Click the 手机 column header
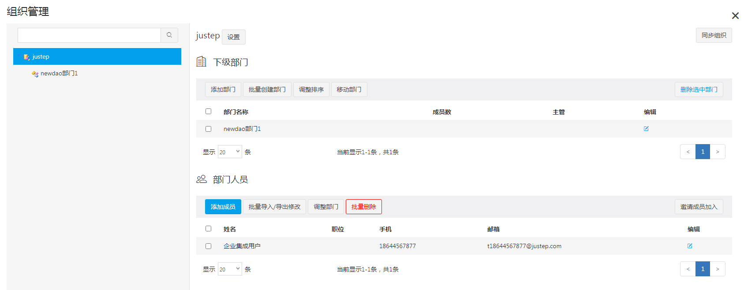Viewport: 744px width, 290px height. click(x=385, y=229)
